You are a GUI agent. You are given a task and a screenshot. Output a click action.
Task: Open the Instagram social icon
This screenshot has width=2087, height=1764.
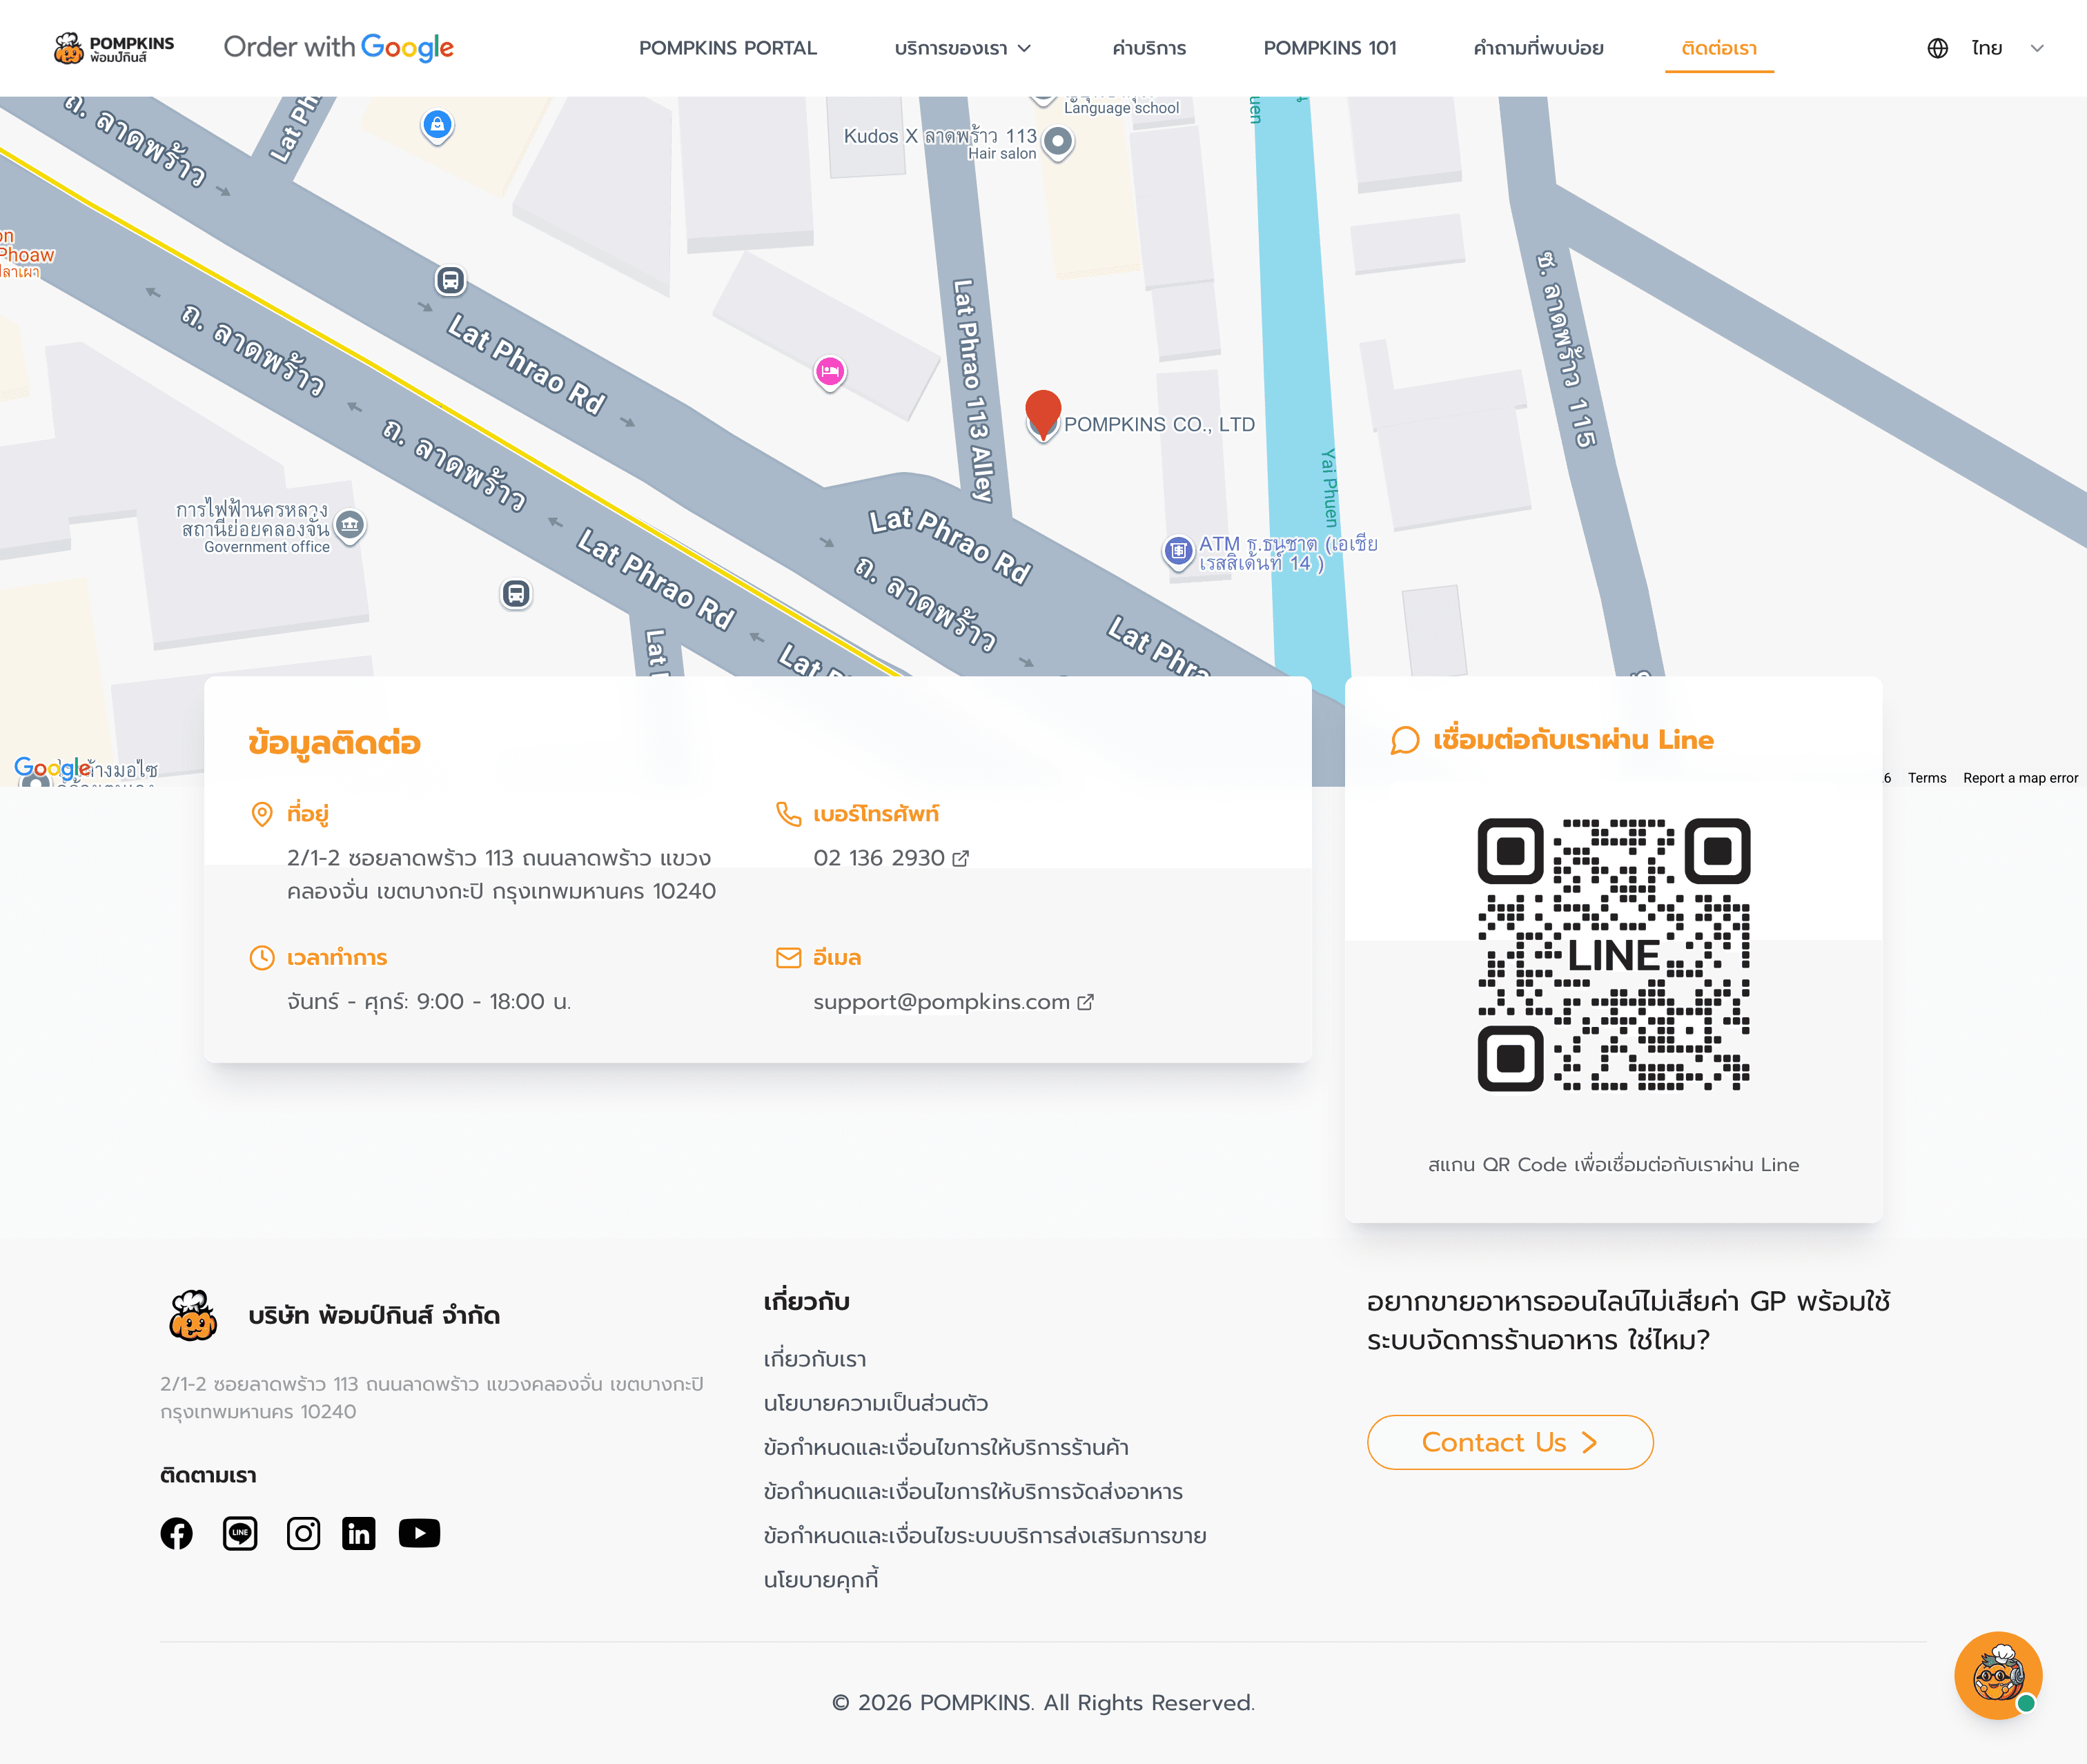coord(303,1533)
